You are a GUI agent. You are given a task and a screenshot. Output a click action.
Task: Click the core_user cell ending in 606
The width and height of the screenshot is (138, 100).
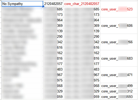tap(119, 26)
